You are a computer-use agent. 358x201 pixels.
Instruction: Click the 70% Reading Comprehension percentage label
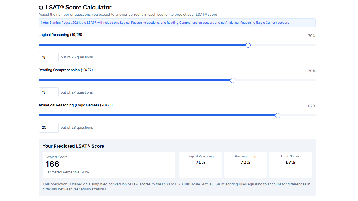click(312, 71)
